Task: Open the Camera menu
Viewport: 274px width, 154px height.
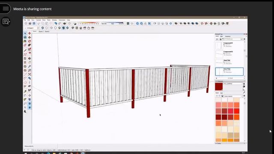Action: (x=38, y=20)
